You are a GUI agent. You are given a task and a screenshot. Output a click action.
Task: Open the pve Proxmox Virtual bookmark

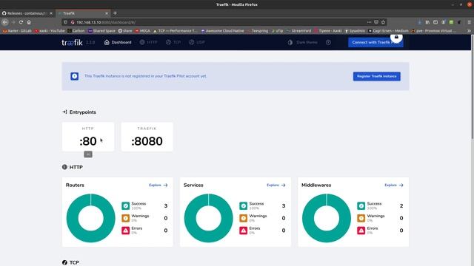click(433, 31)
